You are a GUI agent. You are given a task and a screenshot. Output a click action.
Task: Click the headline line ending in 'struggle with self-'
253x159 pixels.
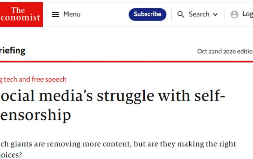(112, 97)
